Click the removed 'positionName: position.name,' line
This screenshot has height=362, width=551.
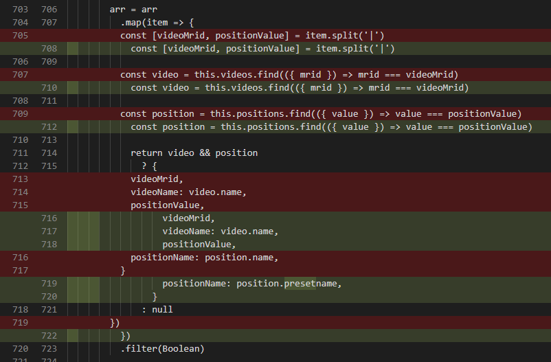204,258
